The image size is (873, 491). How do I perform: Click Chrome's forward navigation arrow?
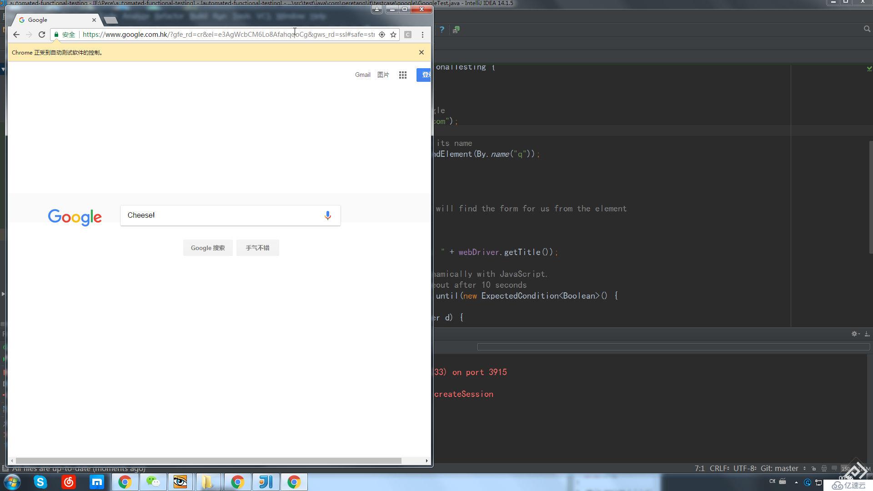click(29, 35)
